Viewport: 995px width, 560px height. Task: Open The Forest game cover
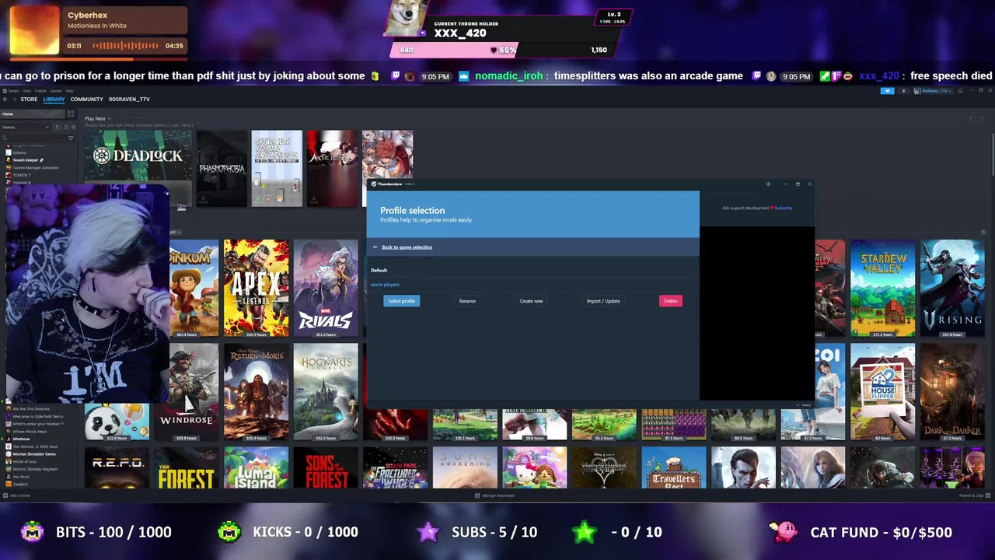click(186, 467)
